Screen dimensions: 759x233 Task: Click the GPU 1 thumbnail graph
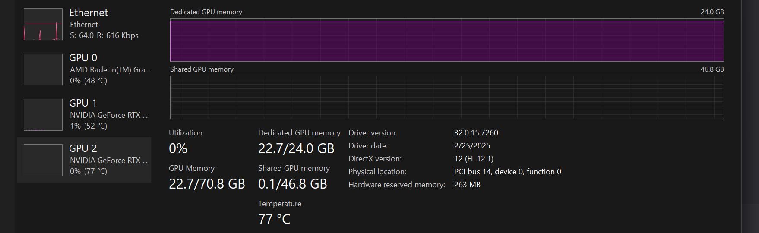[43, 115]
